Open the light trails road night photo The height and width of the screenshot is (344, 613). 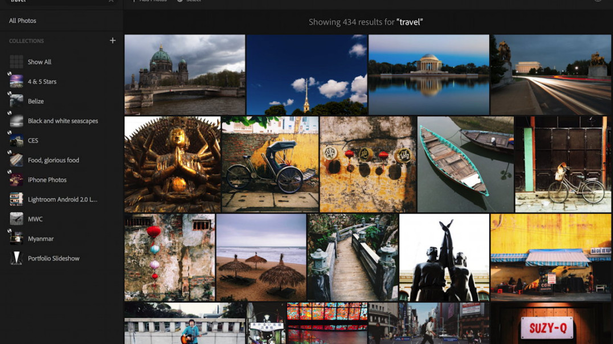(550, 75)
